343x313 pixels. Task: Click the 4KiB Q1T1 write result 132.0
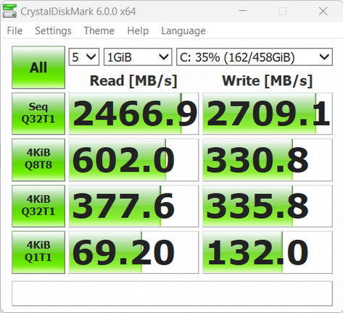point(268,252)
